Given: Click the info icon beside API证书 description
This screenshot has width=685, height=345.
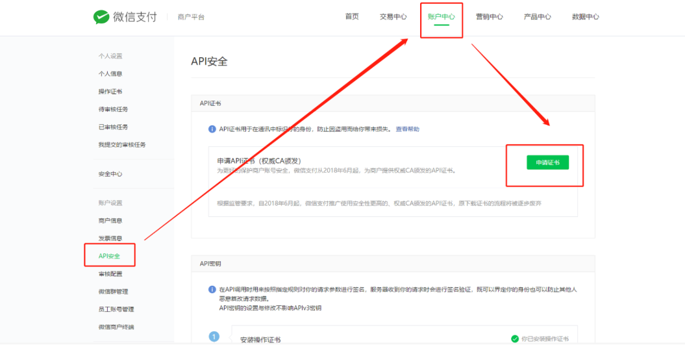Looking at the screenshot, I should point(212,129).
